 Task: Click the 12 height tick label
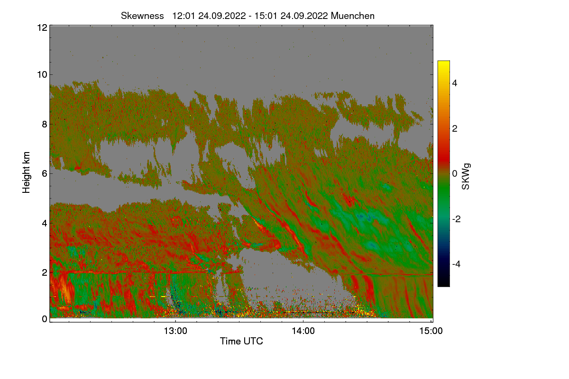pos(41,27)
